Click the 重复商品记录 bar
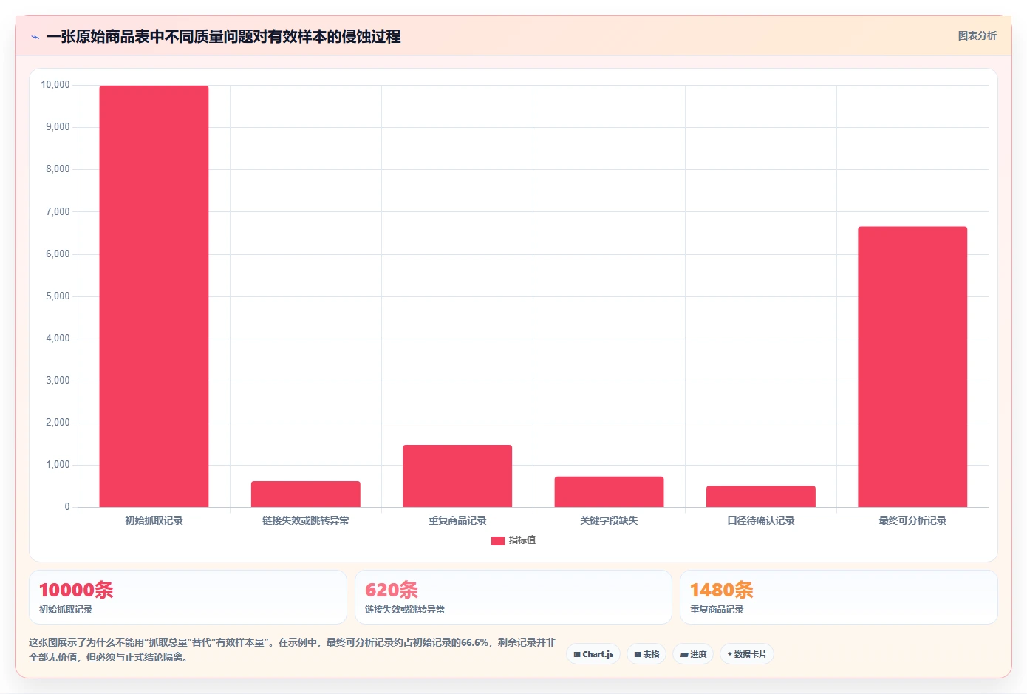1027x694 pixels. tap(457, 476)
